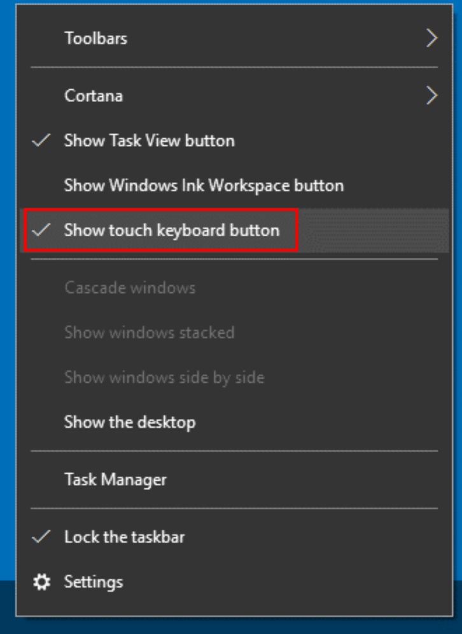Click the Settings gear icon
The image size is (462, 634).
pyautogui.click(x=41, y=582)
